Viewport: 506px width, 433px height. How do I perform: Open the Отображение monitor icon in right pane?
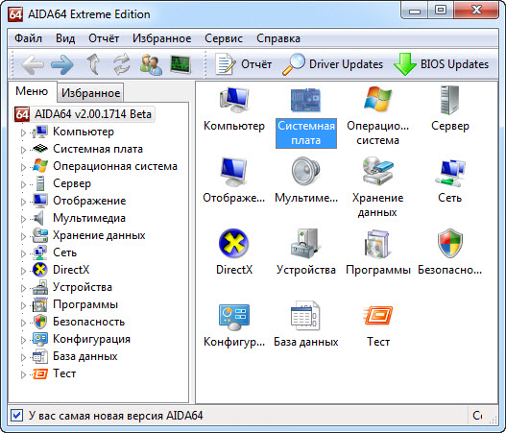(x=234, y=172)
